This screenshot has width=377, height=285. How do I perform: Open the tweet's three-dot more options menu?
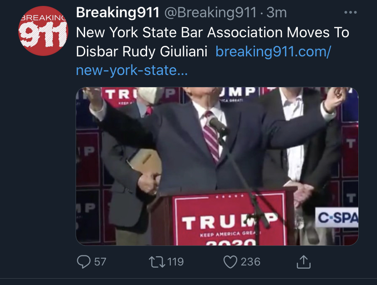point(350,12)
